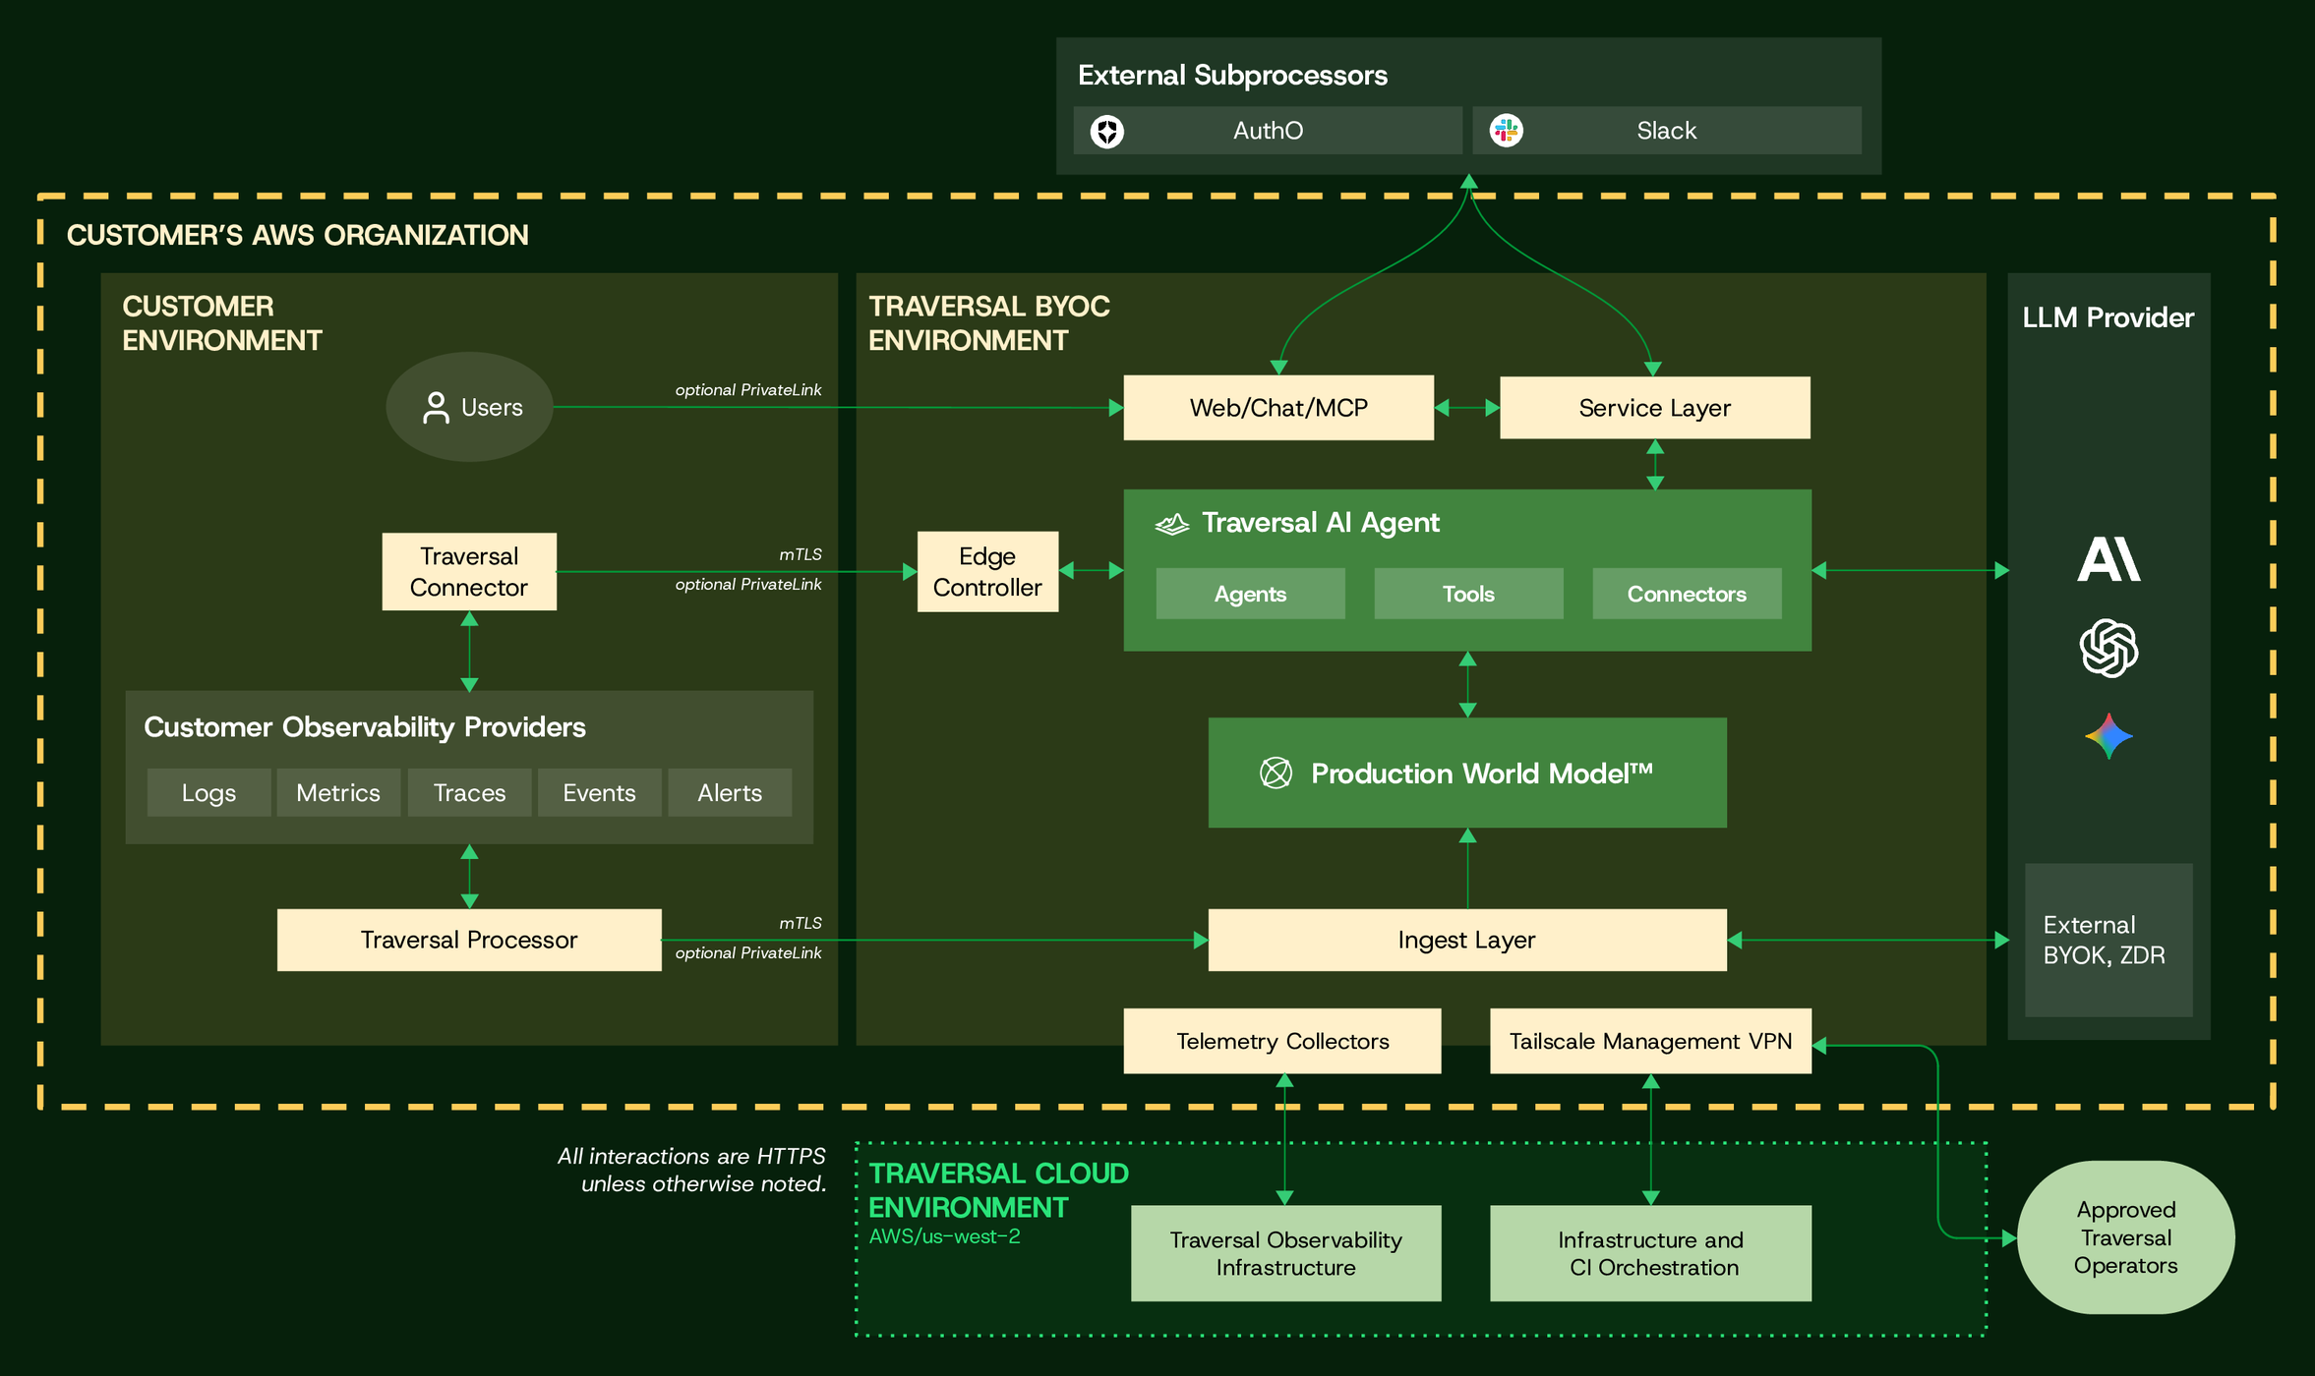Click the Tailscale Management VPN box
2315x1376 pixels.
click(1650, 1041)
